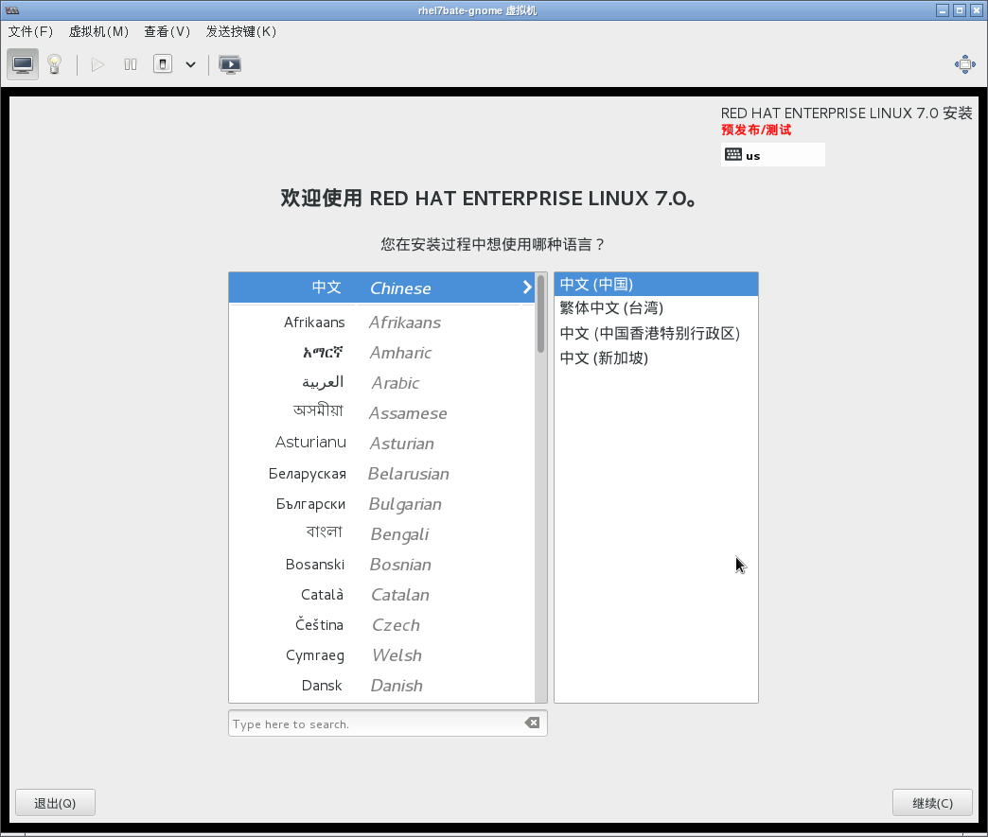The height and width of the screenshot is (837, 988).
Task: Maximize the rhel7bate-gnome window
Action: (x=959, y=10)
